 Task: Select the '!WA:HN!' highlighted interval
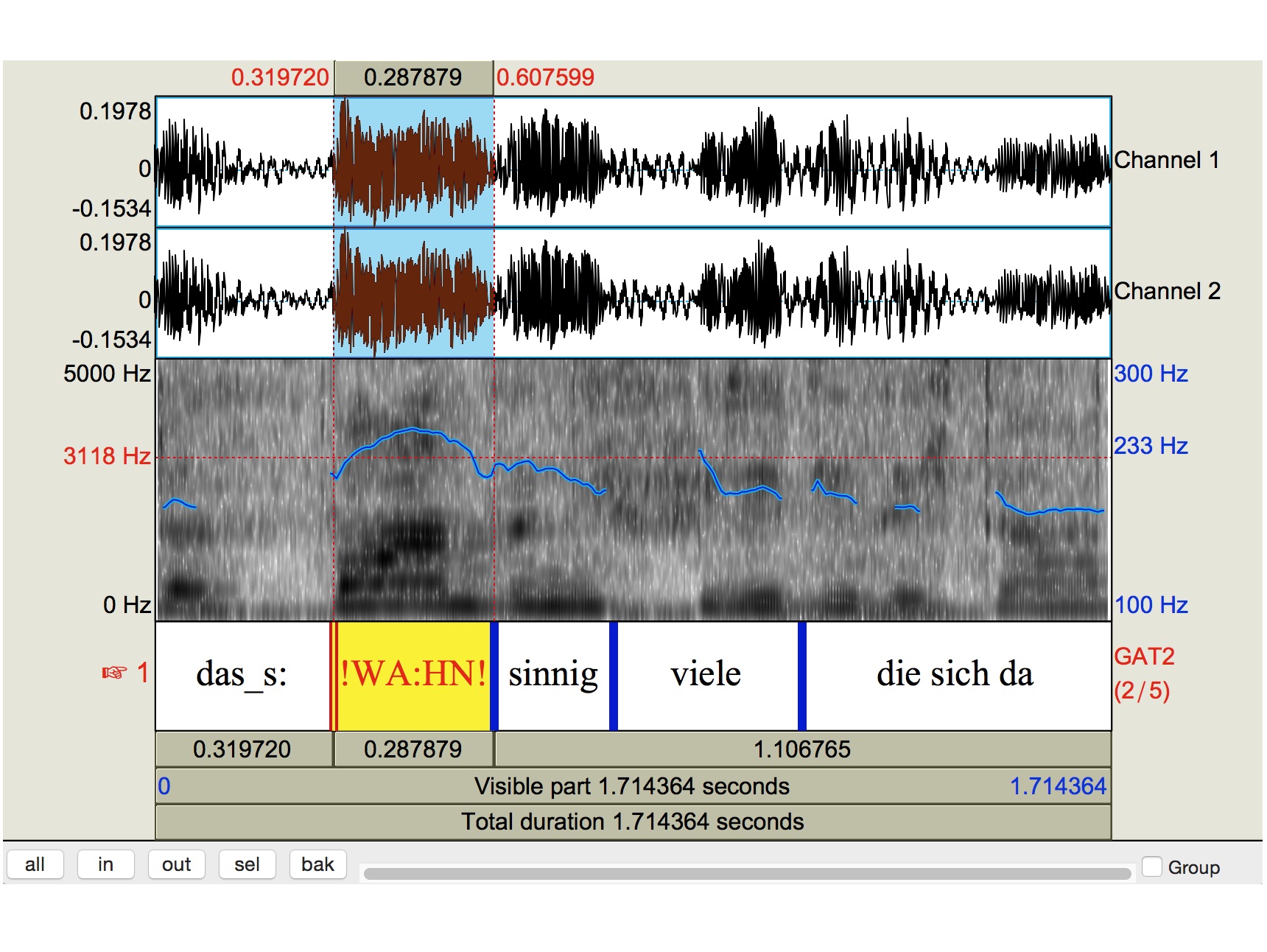413,675
